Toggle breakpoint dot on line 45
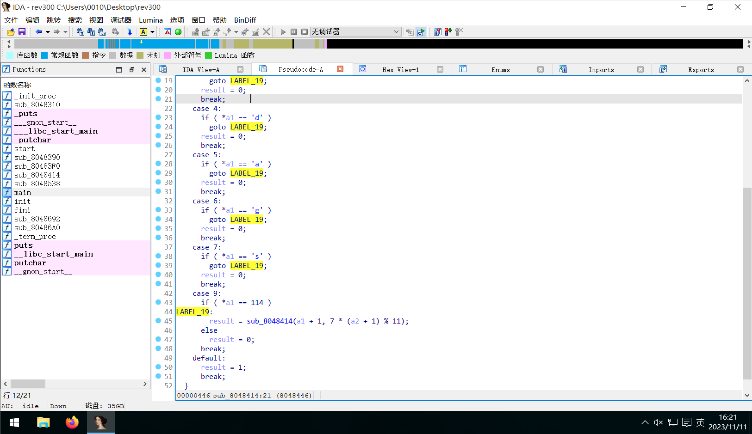 click(158, 321)
